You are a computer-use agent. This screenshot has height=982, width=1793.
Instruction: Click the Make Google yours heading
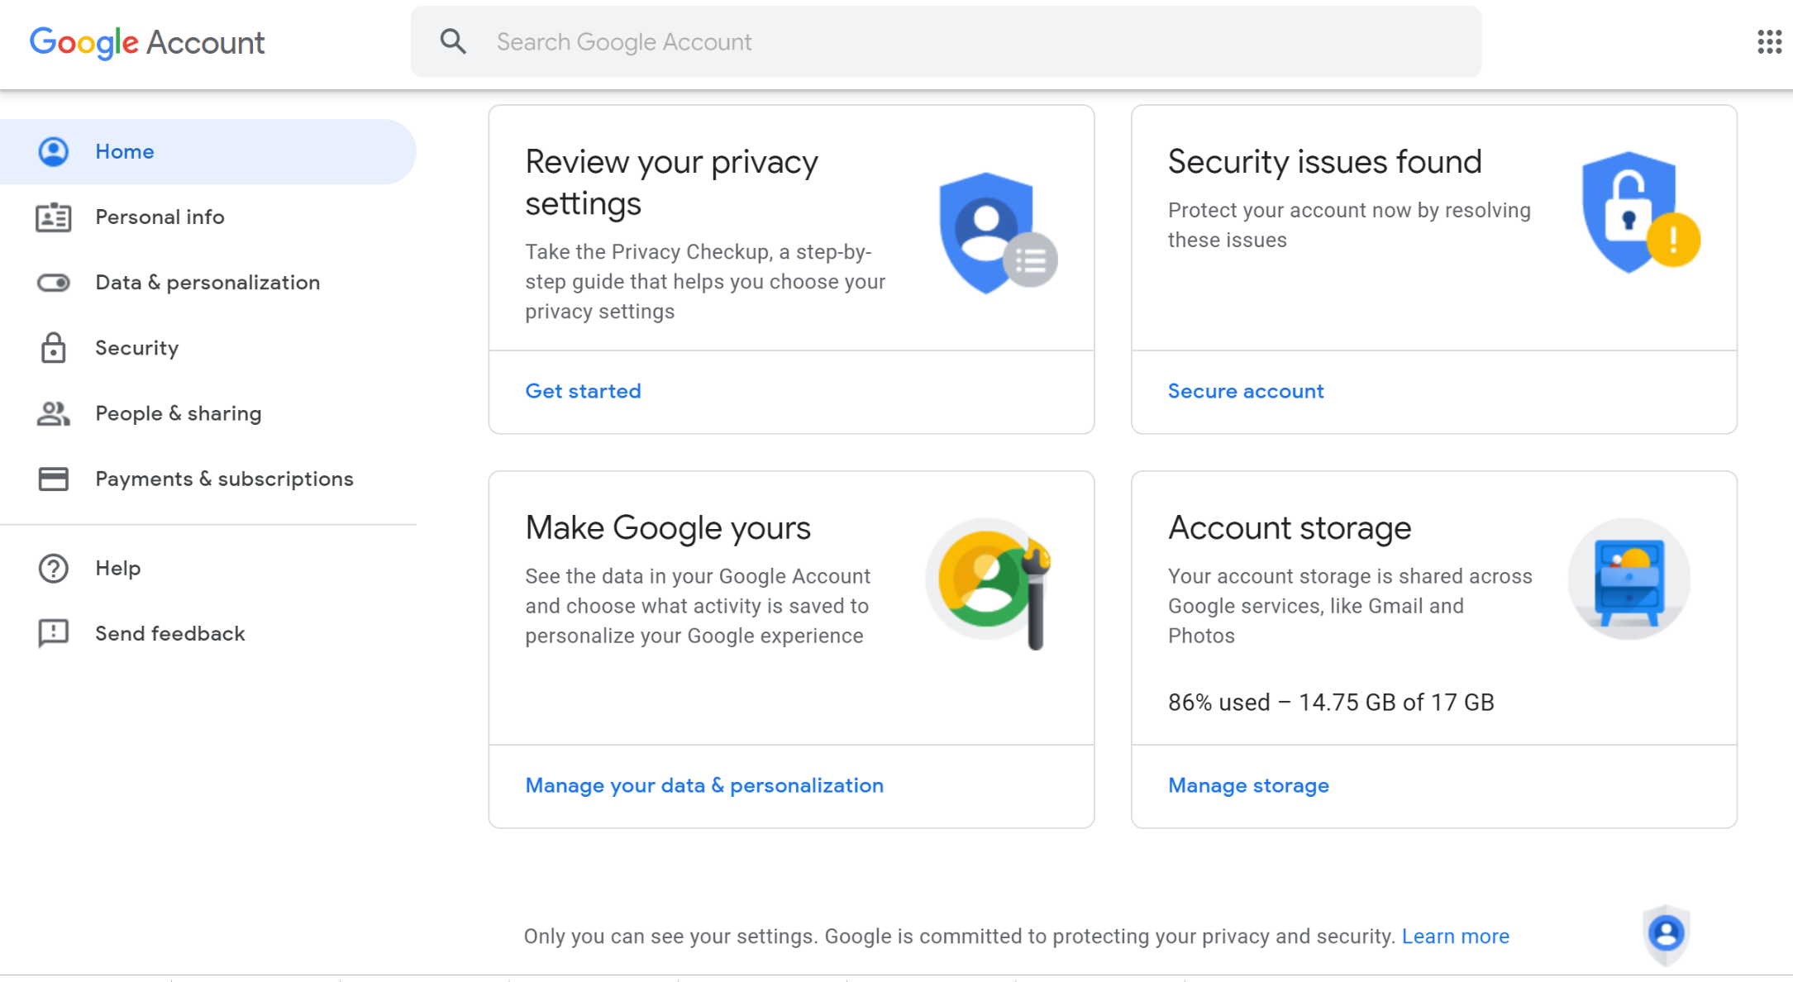668,528
